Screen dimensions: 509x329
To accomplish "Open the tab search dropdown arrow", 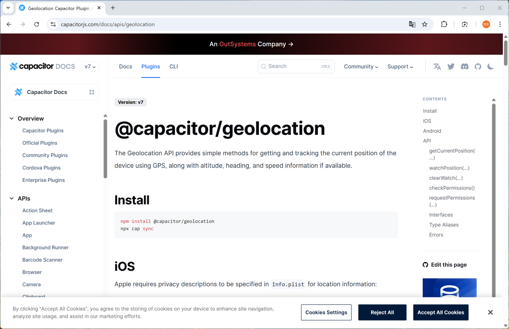I will click(8, 8).
